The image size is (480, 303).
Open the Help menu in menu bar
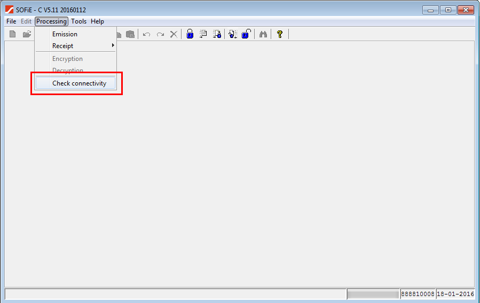tap(97, 21)
